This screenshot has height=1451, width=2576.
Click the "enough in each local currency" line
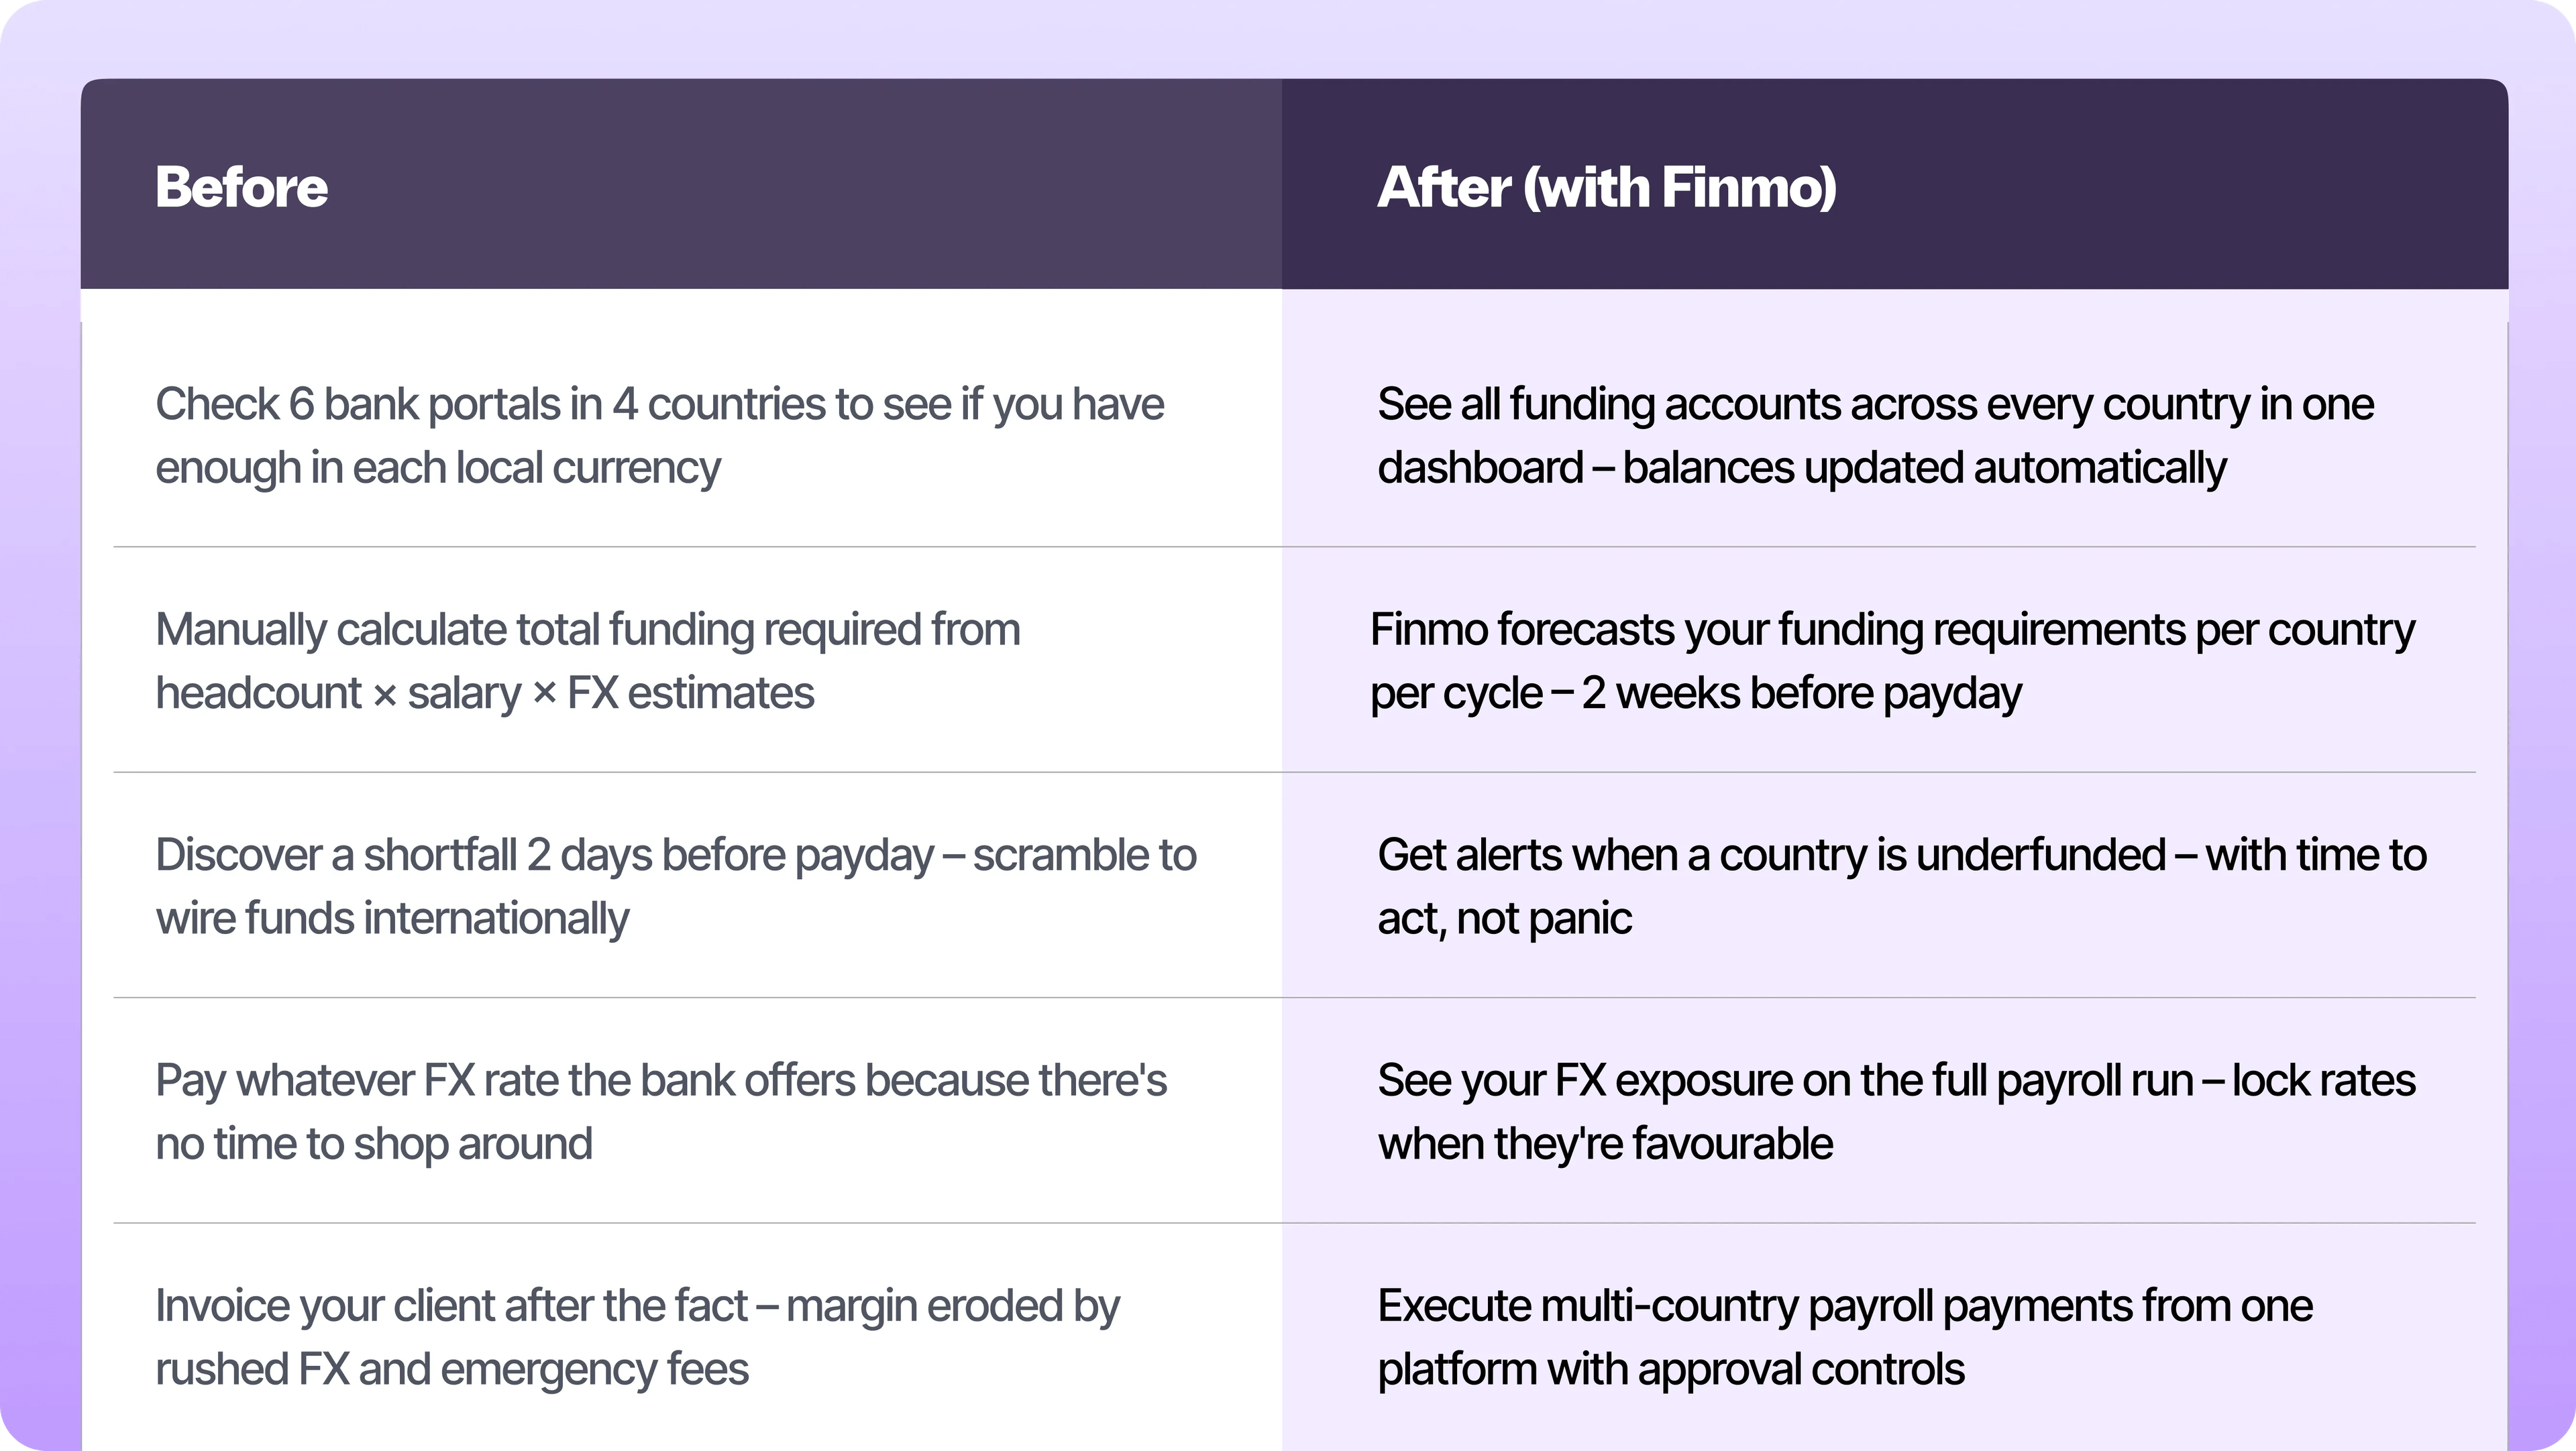(437, 467)
